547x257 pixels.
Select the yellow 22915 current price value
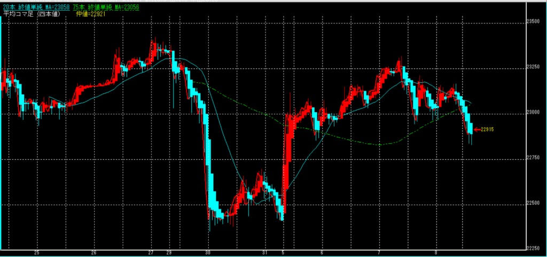click(487, 129)
